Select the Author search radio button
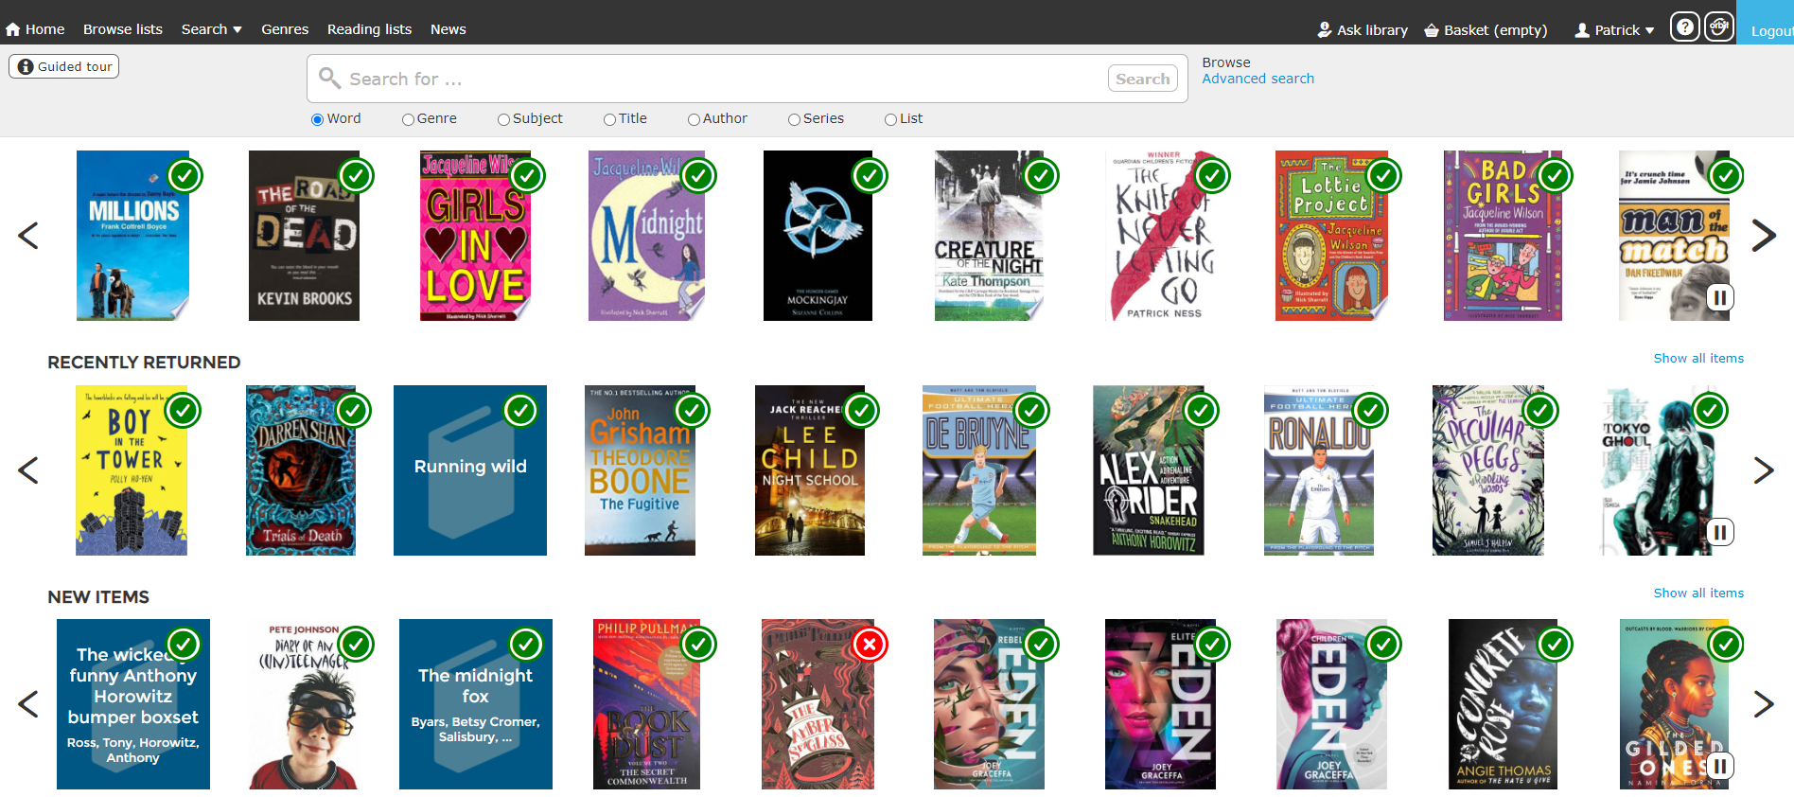 click(x=694, y=119)
